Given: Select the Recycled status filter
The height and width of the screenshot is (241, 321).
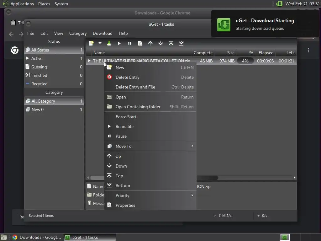Looking at the screenshot, I should (x=54, y=84).
